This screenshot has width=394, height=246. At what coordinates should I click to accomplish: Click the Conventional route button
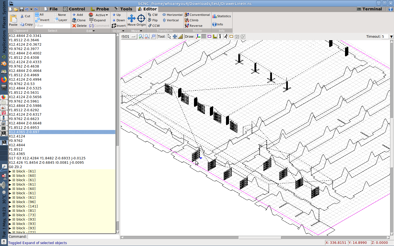[197, 15]
